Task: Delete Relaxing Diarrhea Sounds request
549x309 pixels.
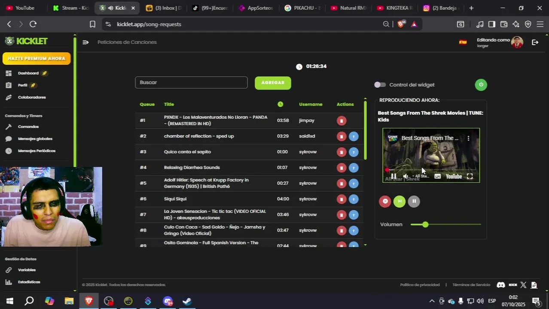Action: [341, 168]
